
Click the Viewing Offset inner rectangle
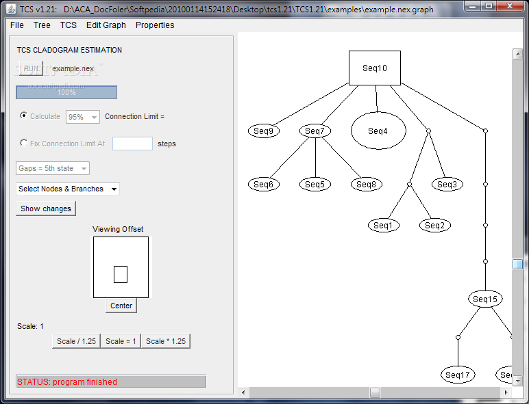coord(121,274)
